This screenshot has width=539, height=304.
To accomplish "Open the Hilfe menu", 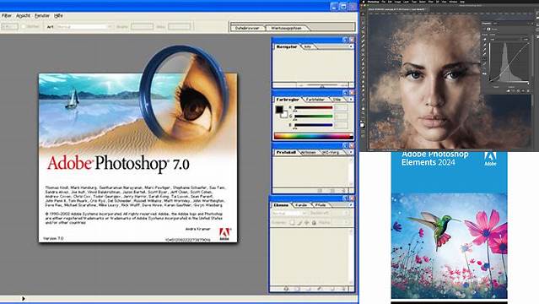I will (58, 15).
